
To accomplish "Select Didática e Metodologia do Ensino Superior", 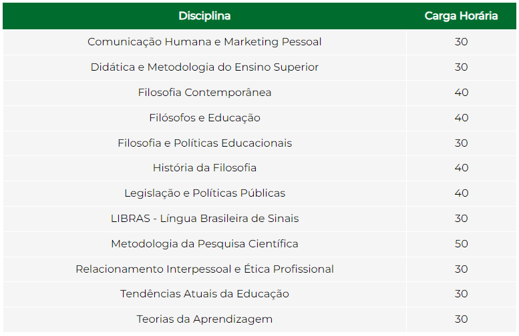I will [x=204, y=67].
